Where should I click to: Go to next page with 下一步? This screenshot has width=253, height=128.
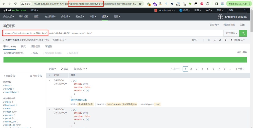point(240,69)
